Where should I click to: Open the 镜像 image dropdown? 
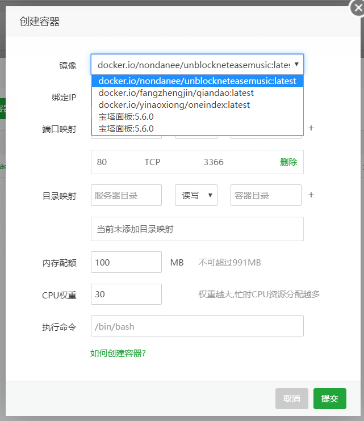click(197, 65)
